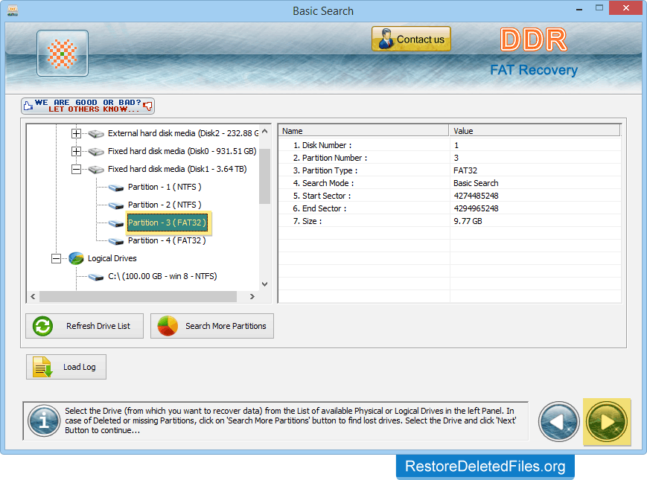This screenshot has height=480, width=647.
Task: Collapse Fixed hard disk media Disk1 node
Action: pos(76,169)
